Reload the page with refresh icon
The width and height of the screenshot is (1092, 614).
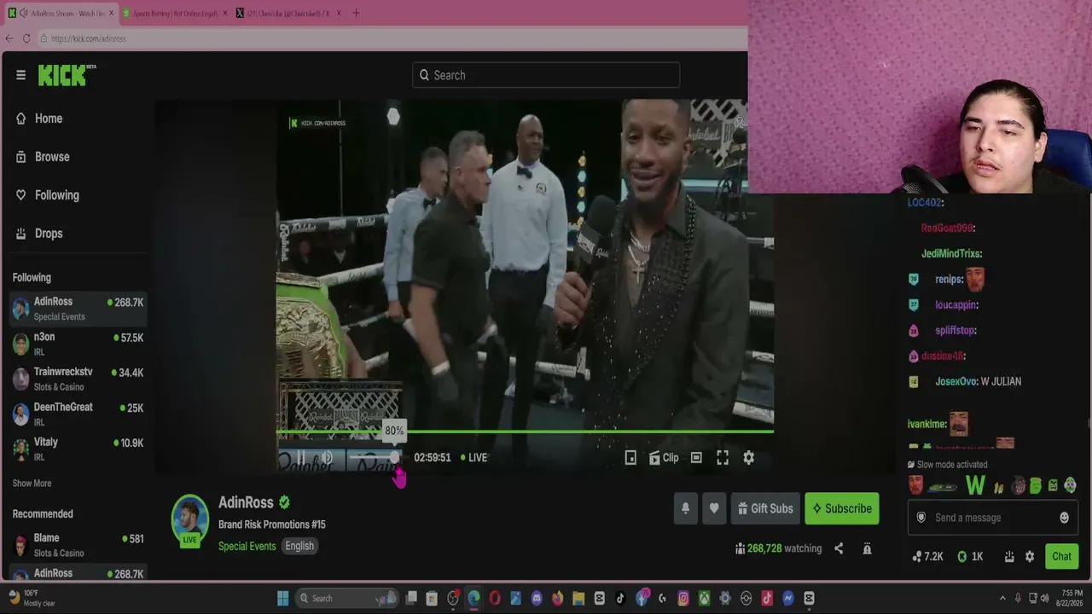click(x=26, y=38)
